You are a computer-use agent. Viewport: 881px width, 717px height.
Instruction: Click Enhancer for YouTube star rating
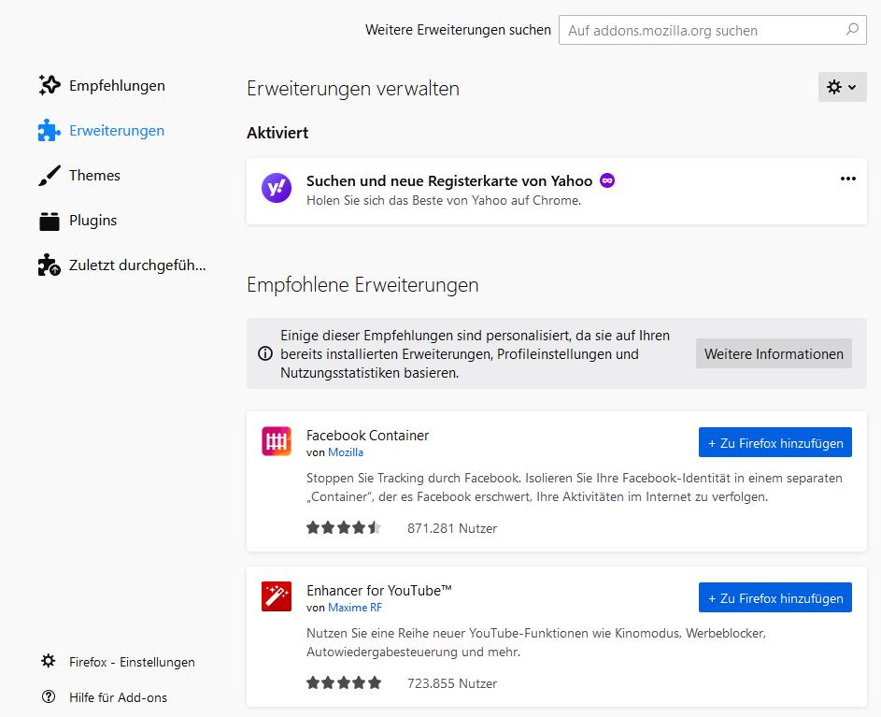tap(344, 682)
